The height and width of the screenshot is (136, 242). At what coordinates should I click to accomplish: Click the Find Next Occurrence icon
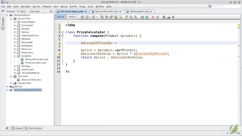(x=111, y=17)
